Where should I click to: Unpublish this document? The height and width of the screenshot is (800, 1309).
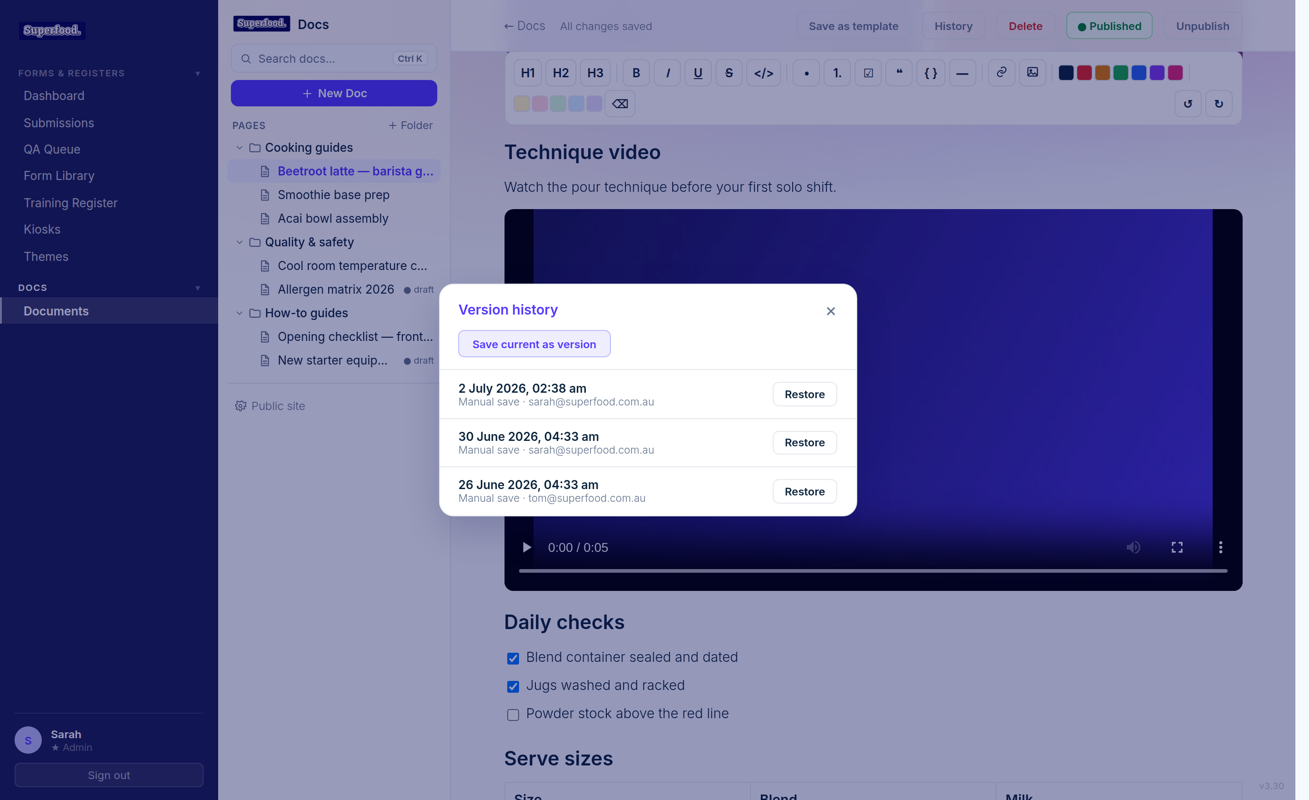coord(1202,26)
